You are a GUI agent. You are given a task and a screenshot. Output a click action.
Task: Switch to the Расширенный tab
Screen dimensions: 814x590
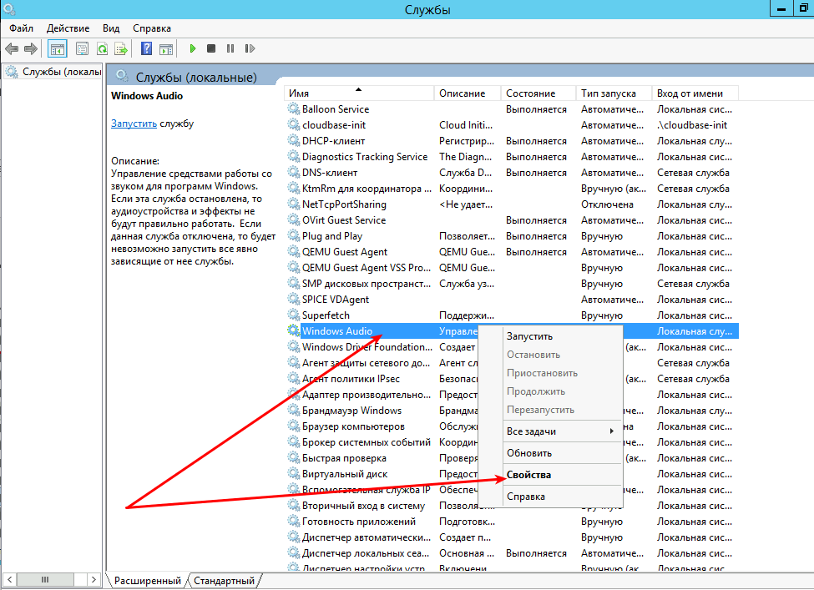click(148, 580)
